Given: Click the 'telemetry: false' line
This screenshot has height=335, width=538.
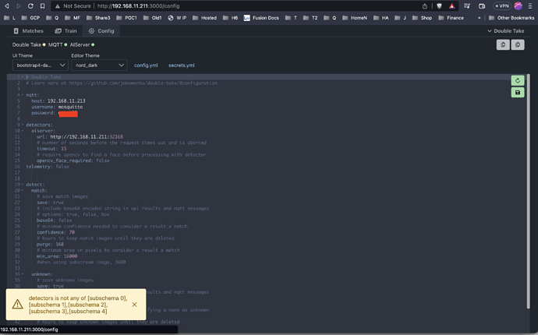Looking at the screenshot, I should (48, 167).
